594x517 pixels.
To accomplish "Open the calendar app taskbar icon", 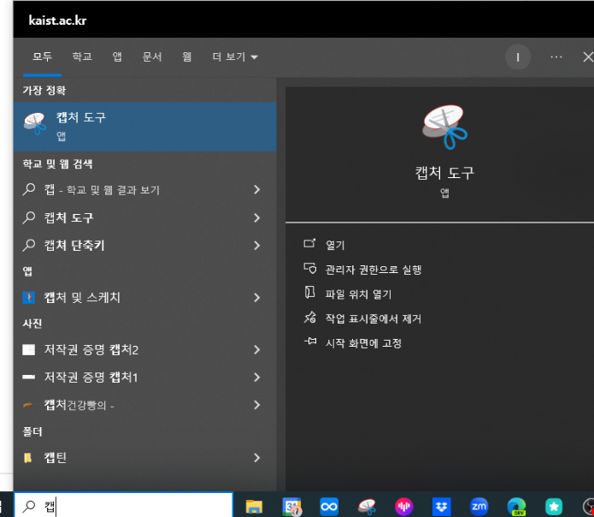I will pos(291,507).
